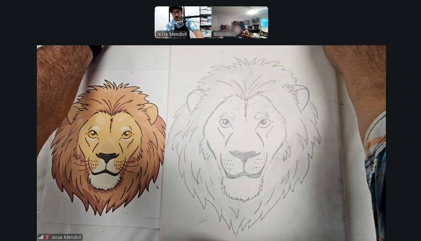Click the glowing blue screen in second thumbnail
Screen dimensions: 421x241
(x=264, y=23)
